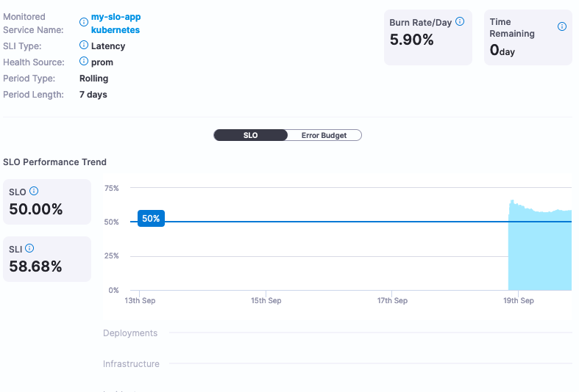
Task: Click info icon beside SLI Type
Action: coord(84,46)
